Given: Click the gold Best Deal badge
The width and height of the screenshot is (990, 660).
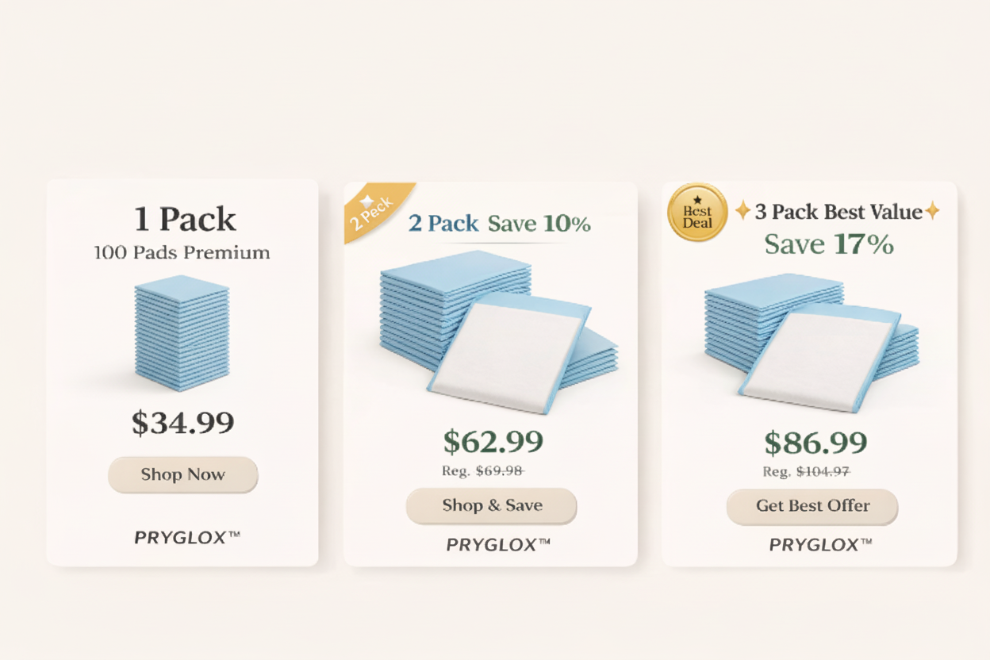Looking at the screenshot, I should point(697,212).
